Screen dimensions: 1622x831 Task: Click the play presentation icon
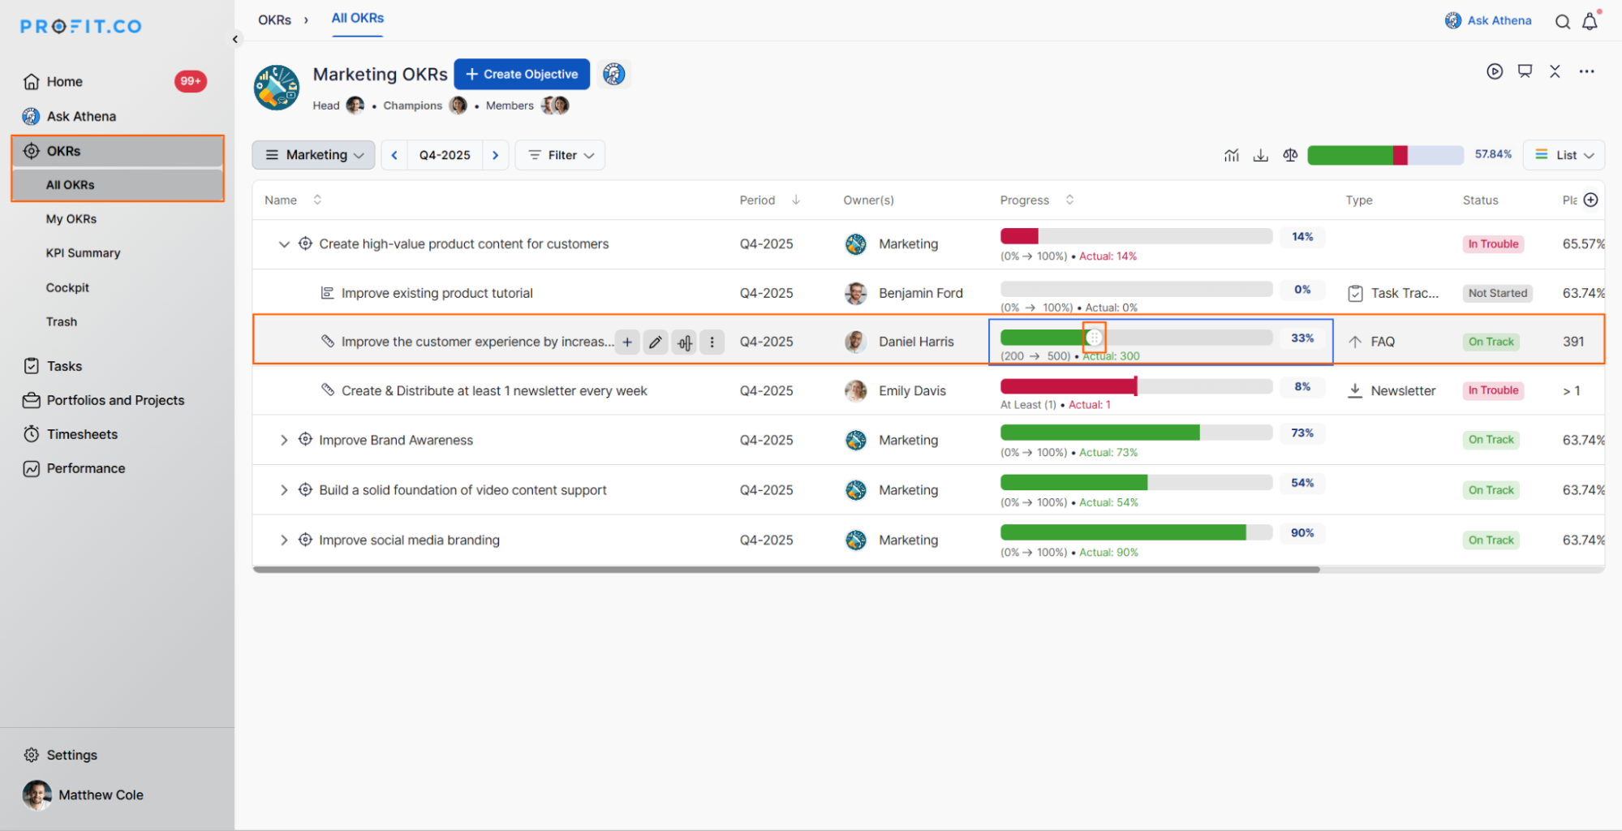tap(1495, 71)
